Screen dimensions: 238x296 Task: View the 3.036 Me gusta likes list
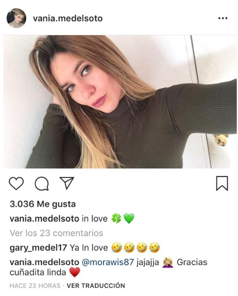(x=43, y=204)
